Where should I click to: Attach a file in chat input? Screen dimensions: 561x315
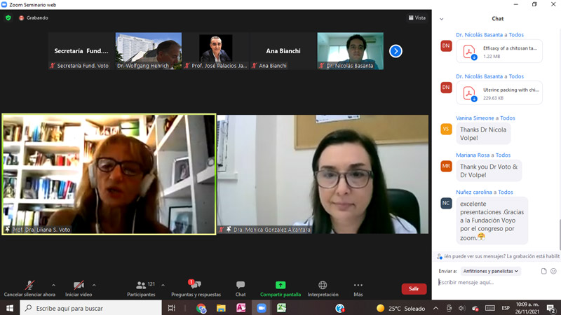[544, 271]
